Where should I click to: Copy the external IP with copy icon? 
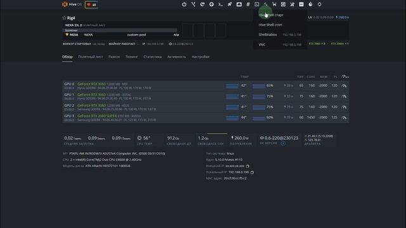(x=247, y=166)
